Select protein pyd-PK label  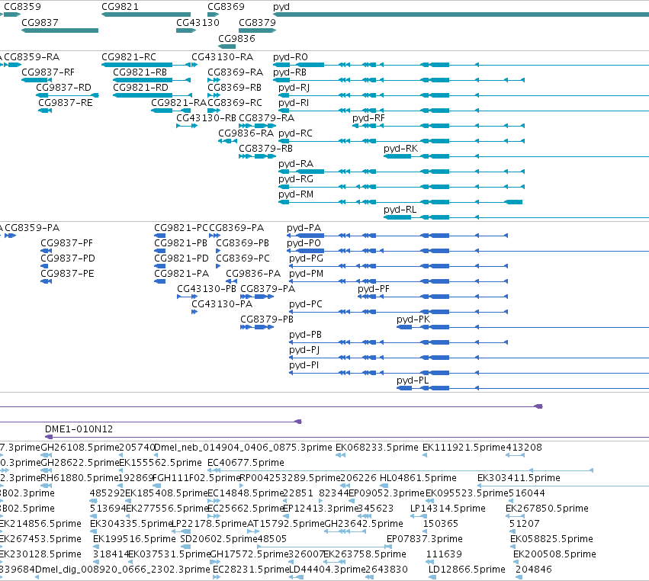(413, 319)
